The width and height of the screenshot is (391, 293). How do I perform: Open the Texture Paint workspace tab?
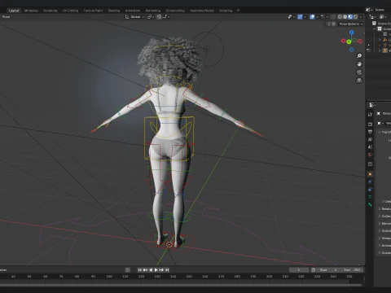pos(93,11)
